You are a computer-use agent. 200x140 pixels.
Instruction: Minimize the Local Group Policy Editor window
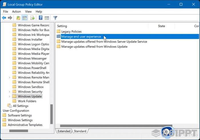click(x=169, y=4)
